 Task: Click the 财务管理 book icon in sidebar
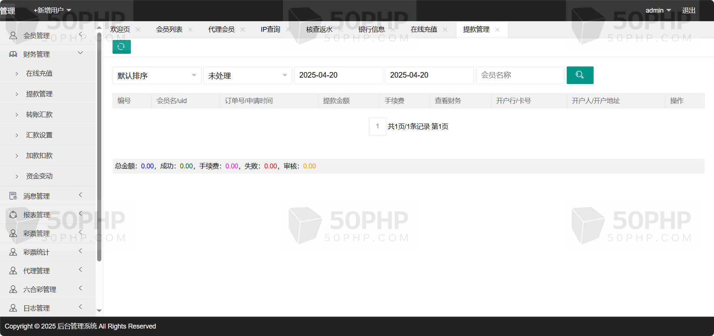pos(13,54)
